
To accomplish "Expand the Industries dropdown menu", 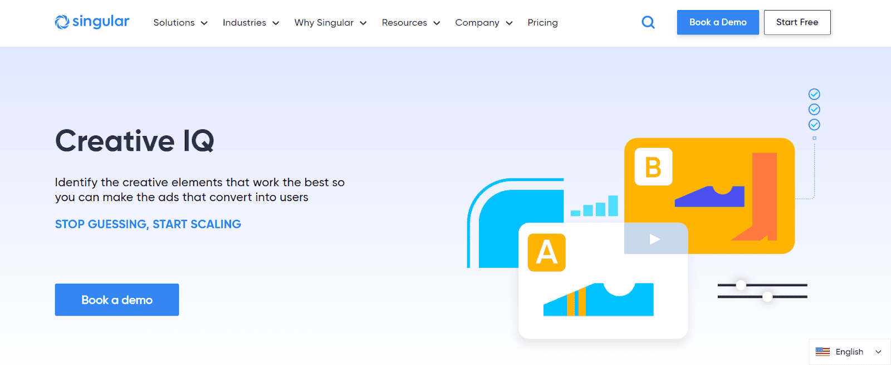I will (250, 23).
